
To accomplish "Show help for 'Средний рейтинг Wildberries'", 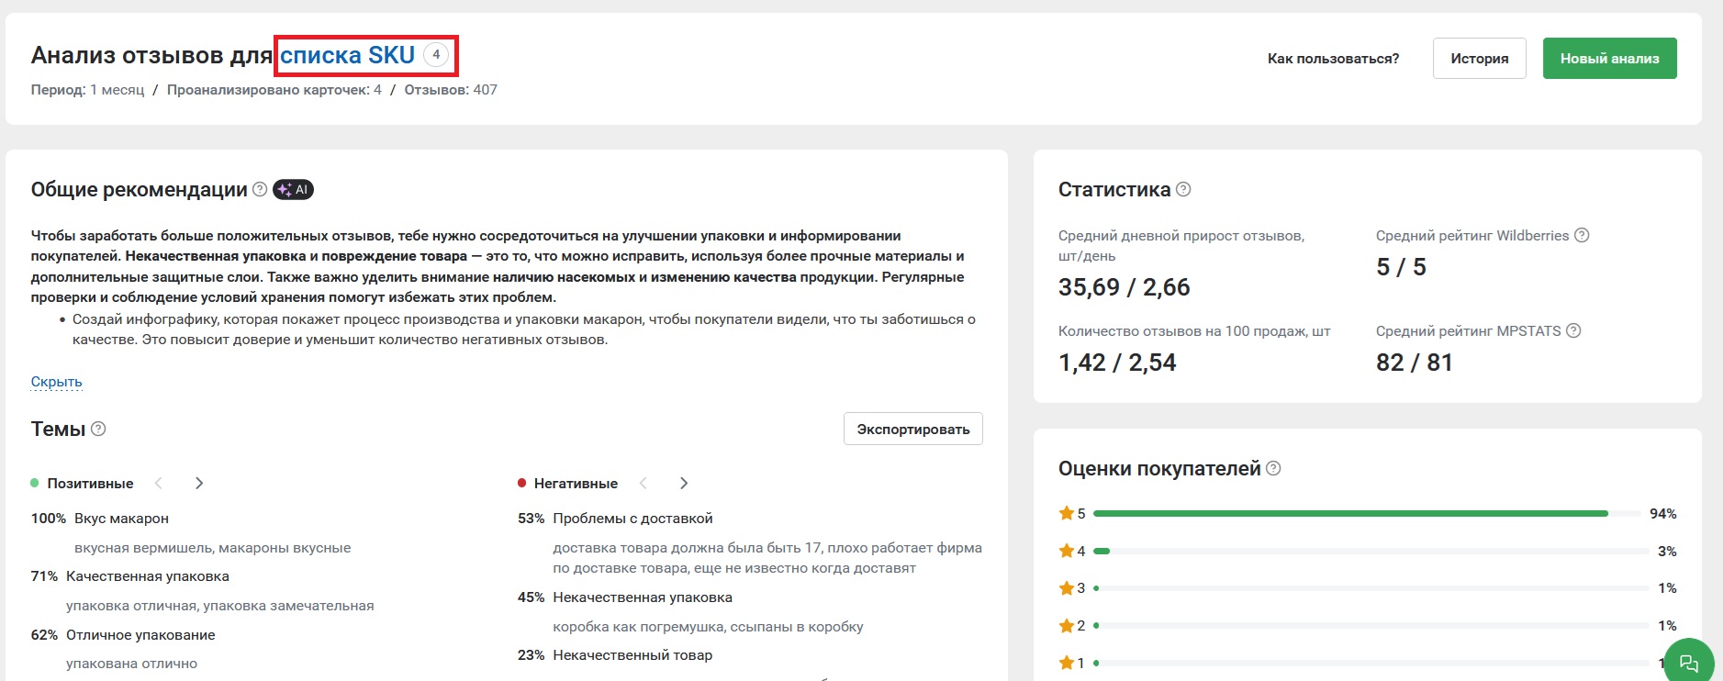I will (1582, 235).
